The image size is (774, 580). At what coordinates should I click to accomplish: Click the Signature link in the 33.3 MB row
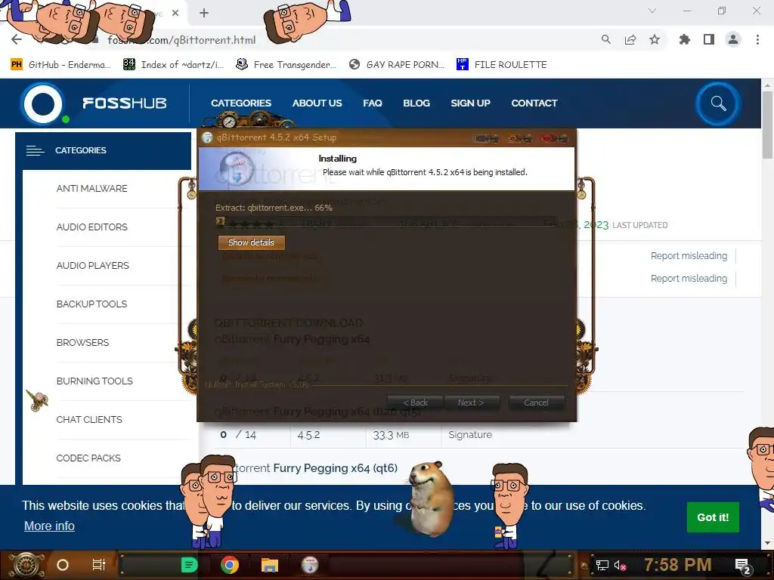tap(470, 434)
